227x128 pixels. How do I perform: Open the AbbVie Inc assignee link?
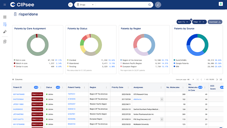(137, 99)
